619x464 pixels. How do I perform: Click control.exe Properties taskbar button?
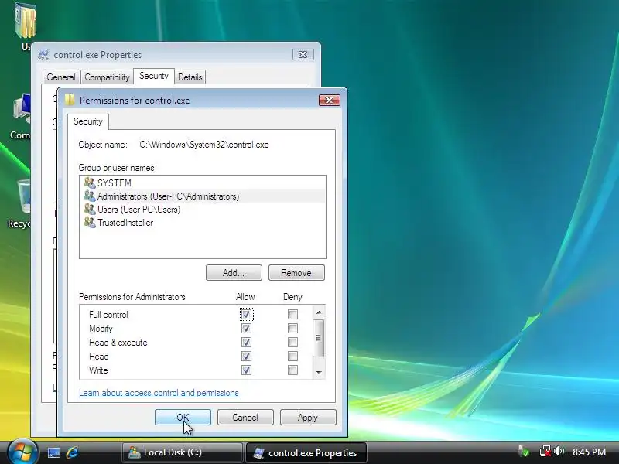pos(306,452)
